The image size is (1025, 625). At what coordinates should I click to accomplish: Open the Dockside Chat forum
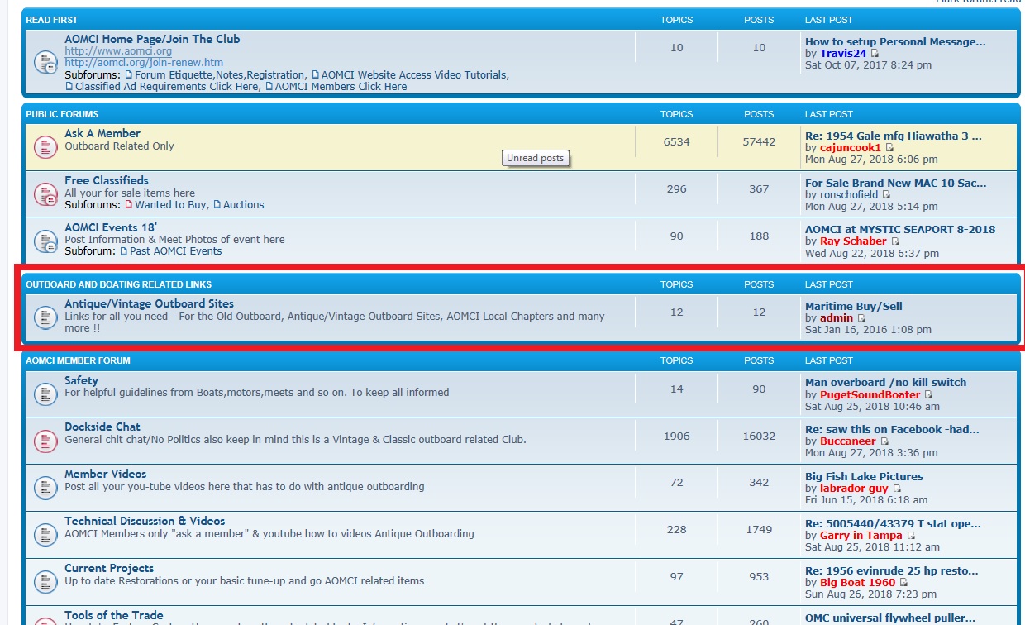(102, 427)
